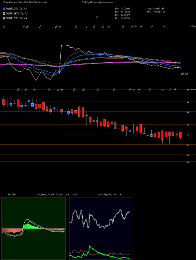The height and width of the screenshot is (260, 196).
Task: Click the 'Pre C: 69.76' value
Action: pos(123,18)
